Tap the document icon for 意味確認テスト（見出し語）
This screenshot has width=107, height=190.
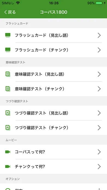click(x=8, y=74)
